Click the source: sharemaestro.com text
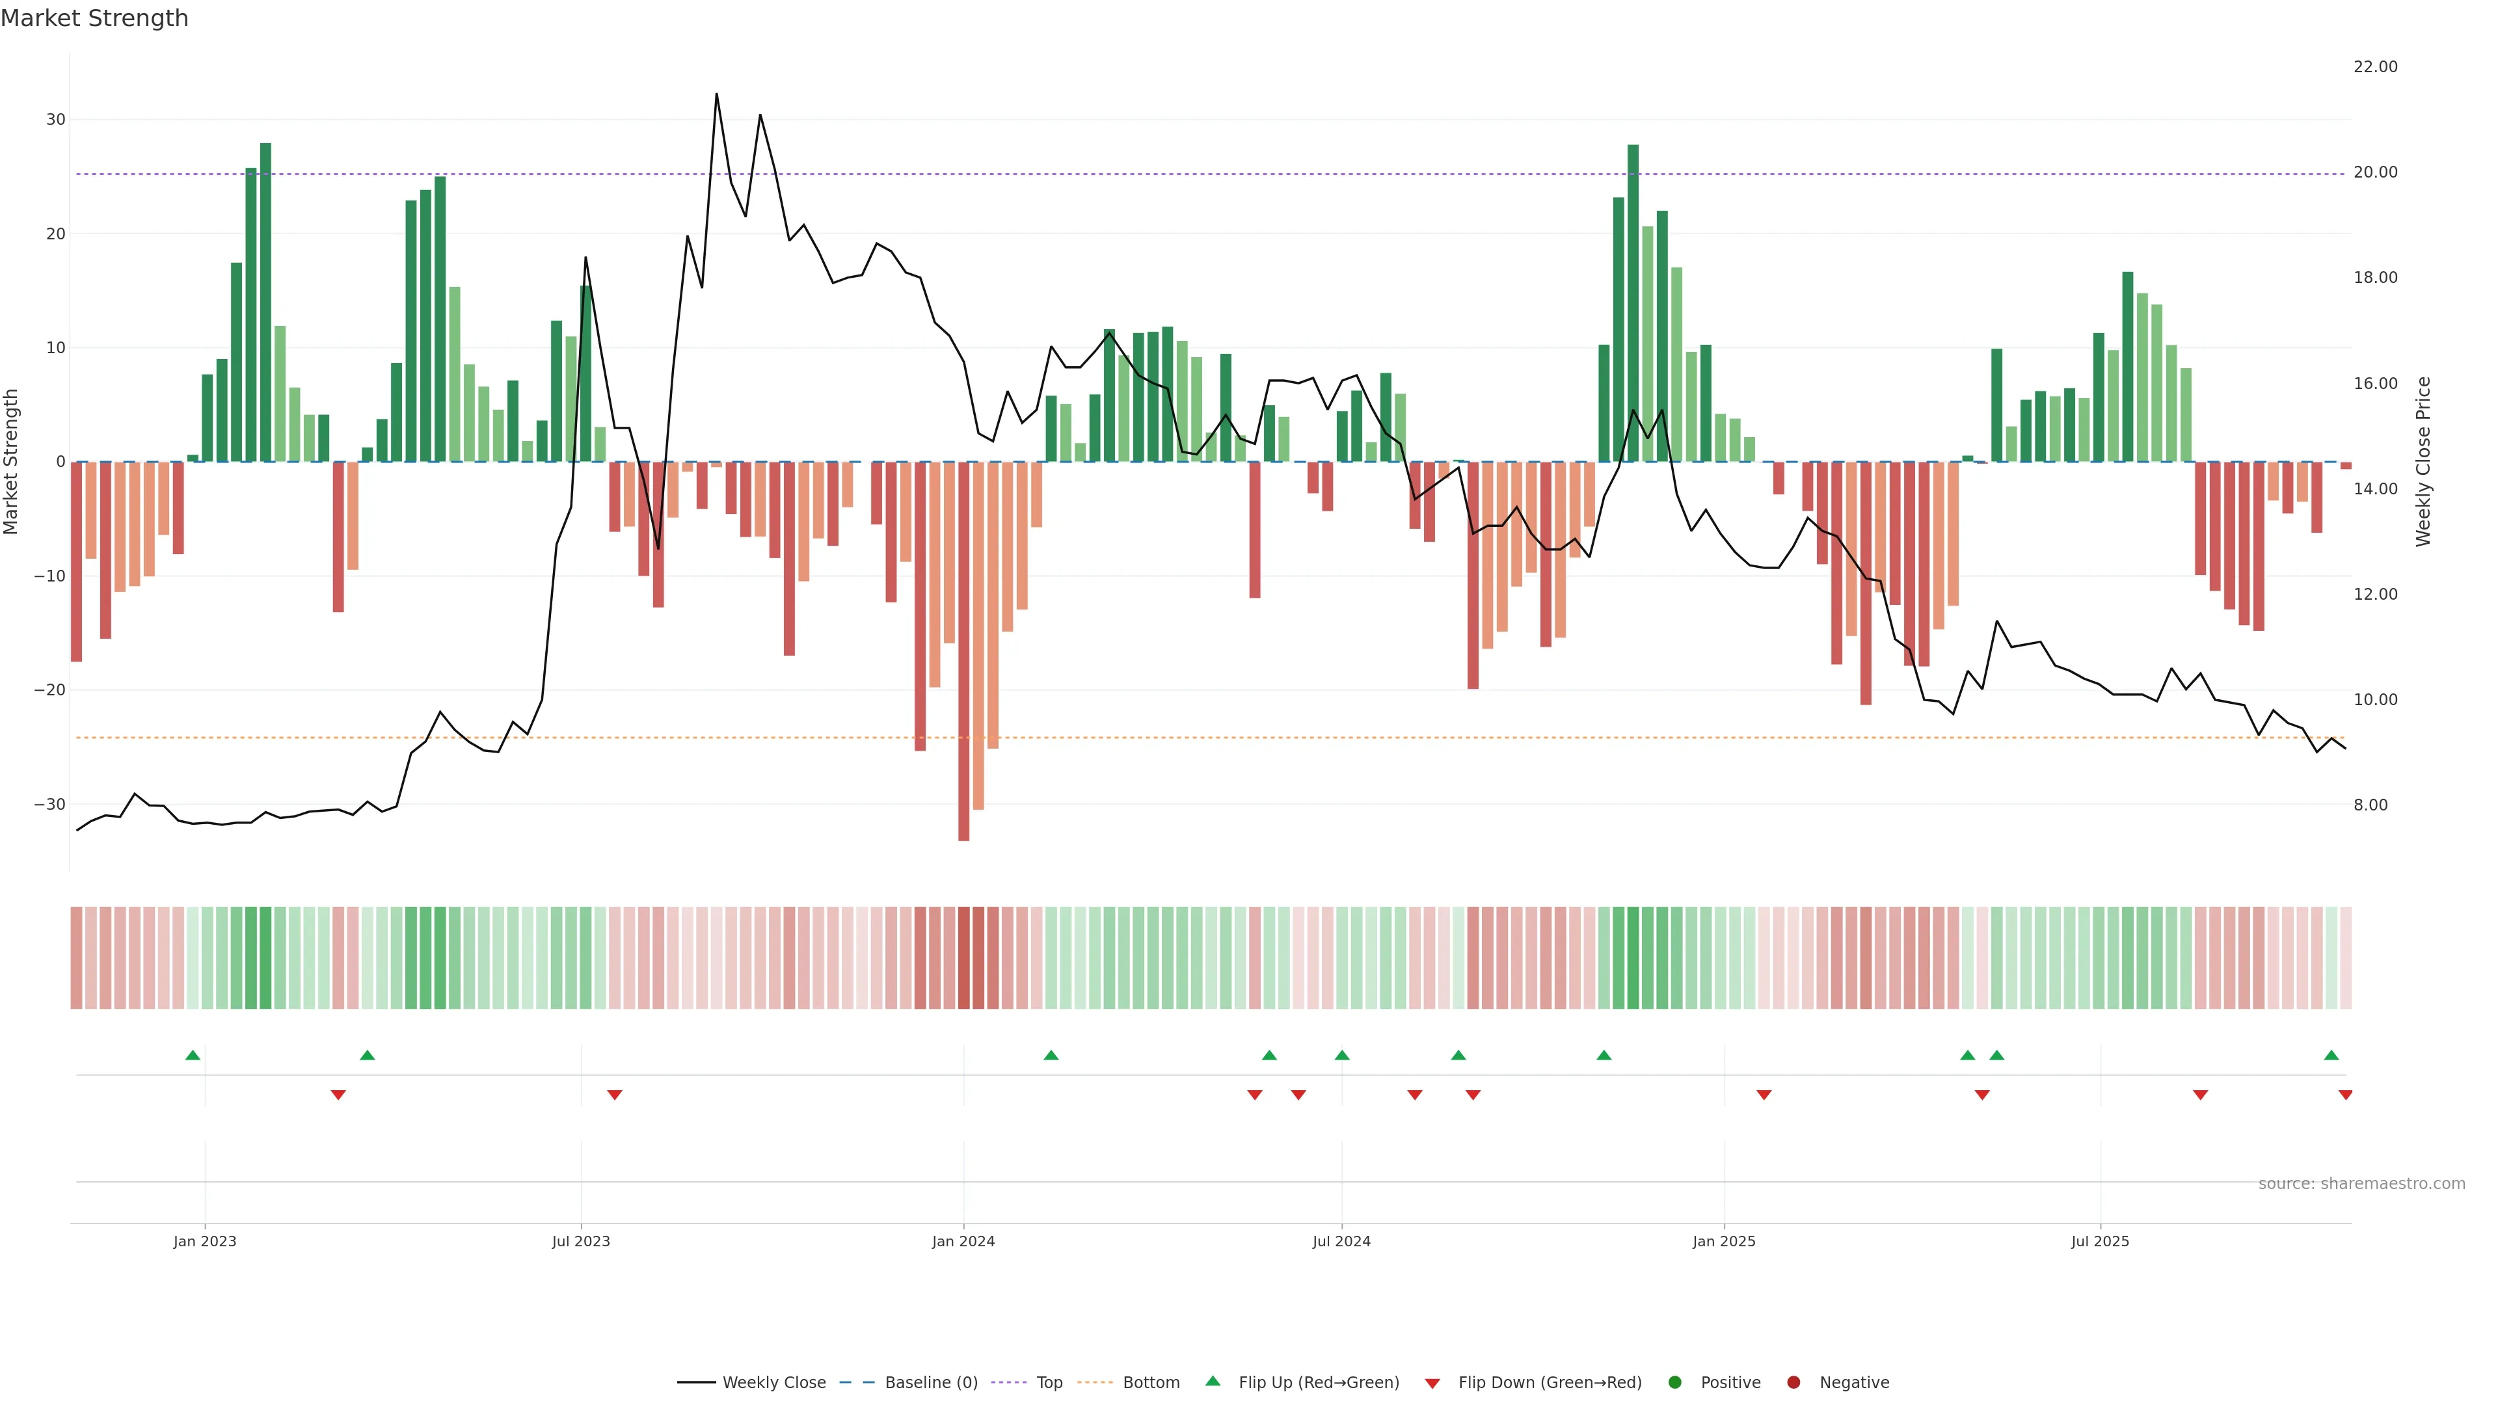The image size is (2498, 1405). click(x=2361, y=1184)
